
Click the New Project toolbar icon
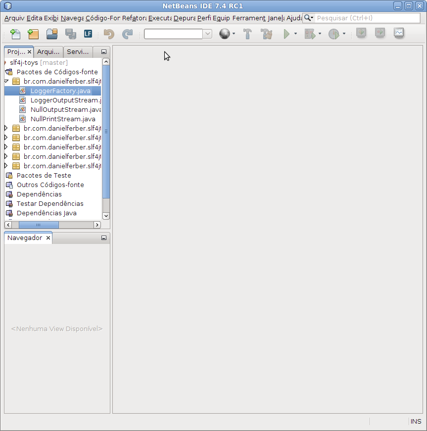34,34
